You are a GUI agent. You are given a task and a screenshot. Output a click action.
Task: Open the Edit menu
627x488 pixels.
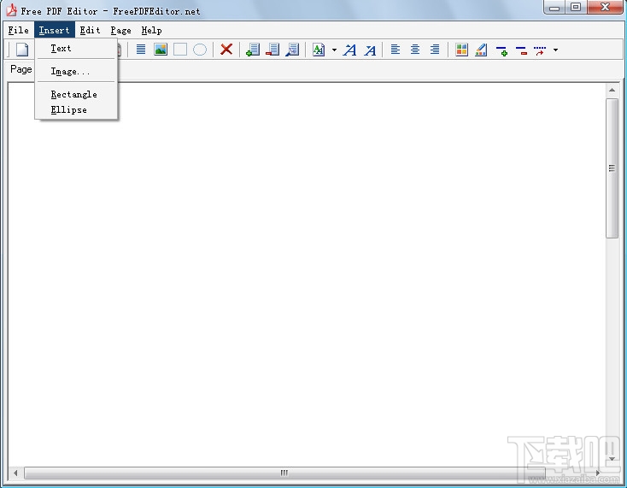pyautogui.click(x=90, y=31)
